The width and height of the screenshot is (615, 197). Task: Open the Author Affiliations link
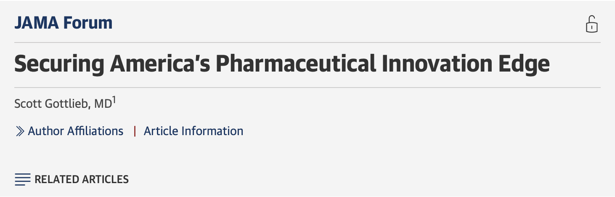click(x=76, y=131)
